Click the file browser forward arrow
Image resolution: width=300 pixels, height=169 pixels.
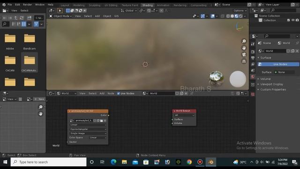[x=10, y=18]
